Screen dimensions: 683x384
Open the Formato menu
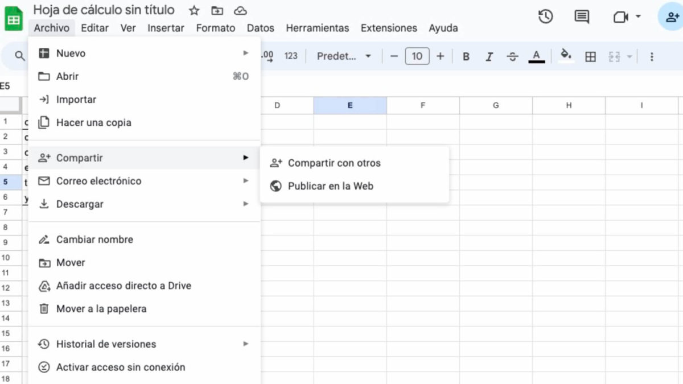pos(216,28)
